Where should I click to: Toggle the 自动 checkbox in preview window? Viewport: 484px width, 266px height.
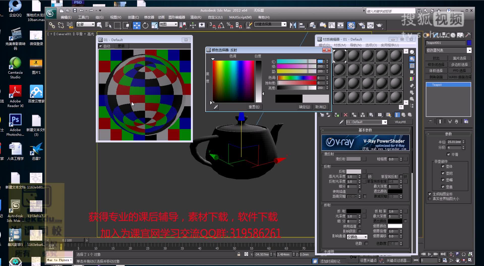click(x=100, y=46)
